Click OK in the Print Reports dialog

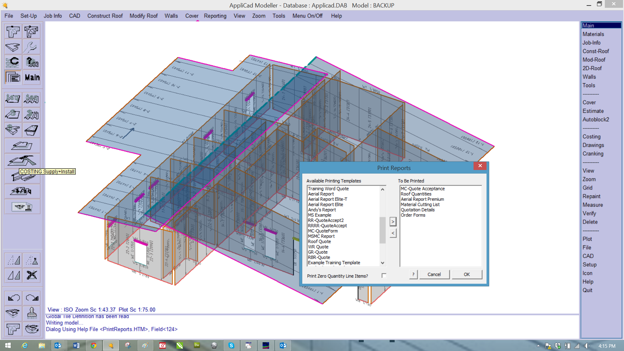tap(467, 274)
